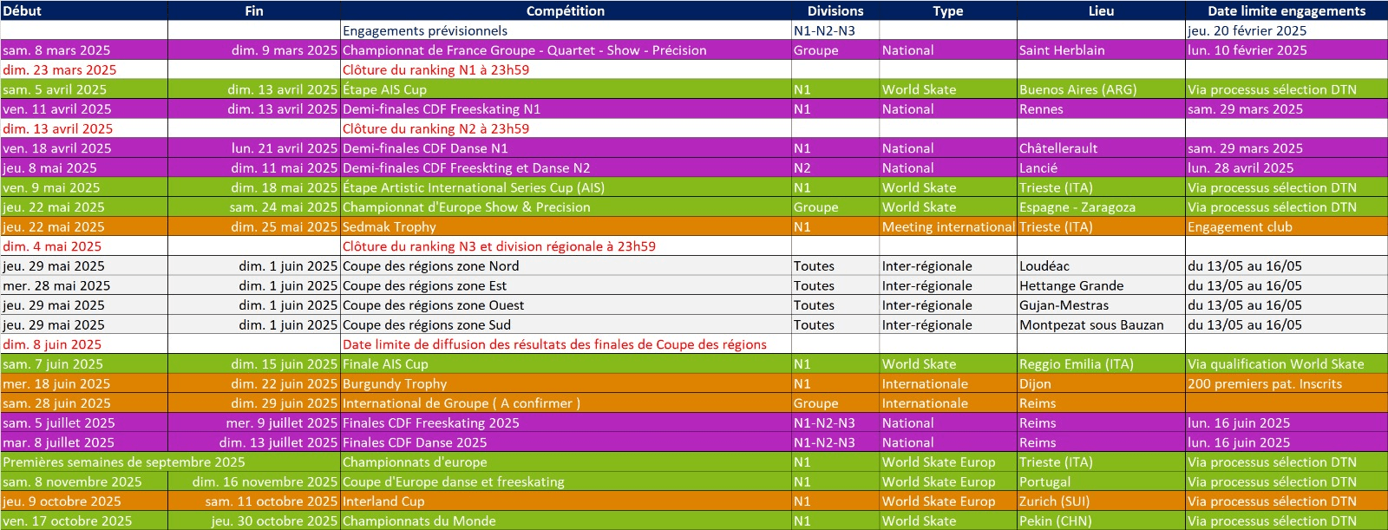1388x530 pixels.
Task: Click the 'Châtellerault' location cell
Action: click(x=1101, y=148)
